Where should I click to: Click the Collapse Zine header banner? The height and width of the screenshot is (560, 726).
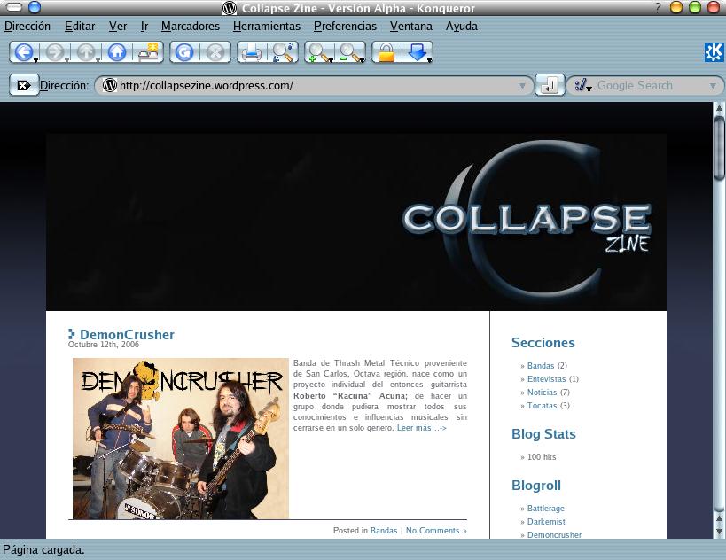click(x=356, y=222)
